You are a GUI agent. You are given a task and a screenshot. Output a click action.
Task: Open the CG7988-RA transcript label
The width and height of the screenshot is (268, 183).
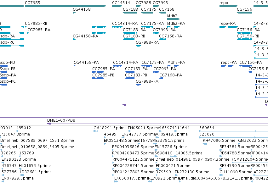pyautogui.click(x=147, y=42)
